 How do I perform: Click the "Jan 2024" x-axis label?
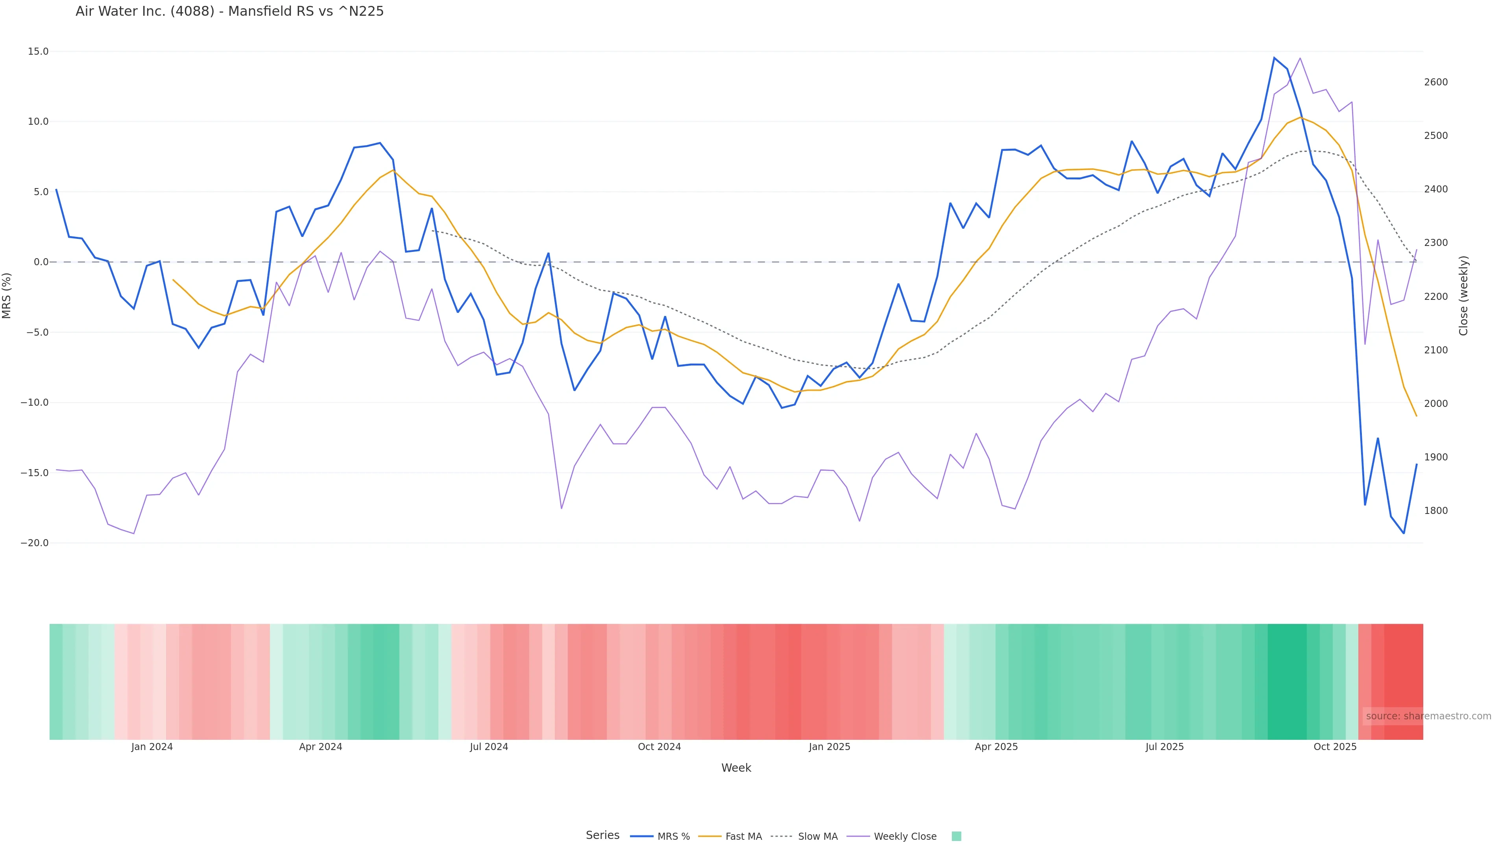click(x=152, y=747)
